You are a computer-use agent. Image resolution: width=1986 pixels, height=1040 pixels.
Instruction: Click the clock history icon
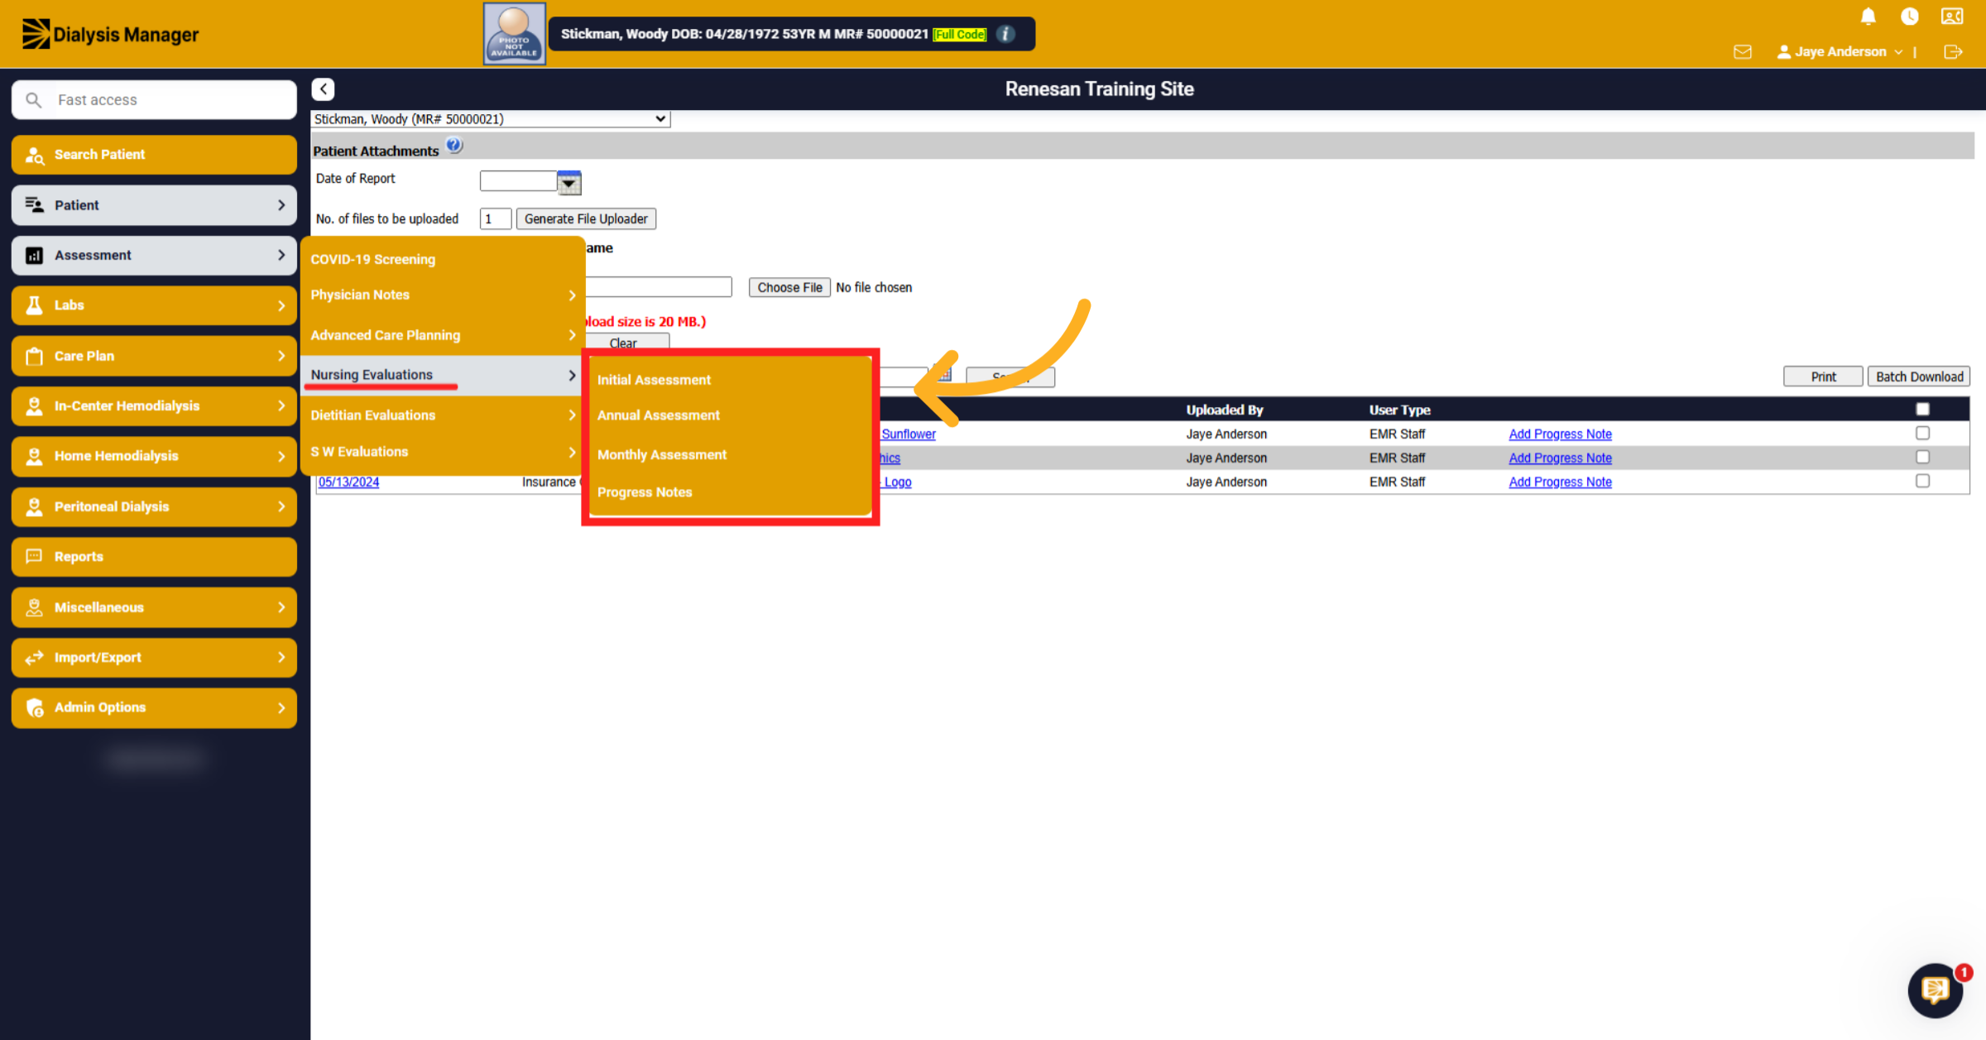tap(1909, 17)
